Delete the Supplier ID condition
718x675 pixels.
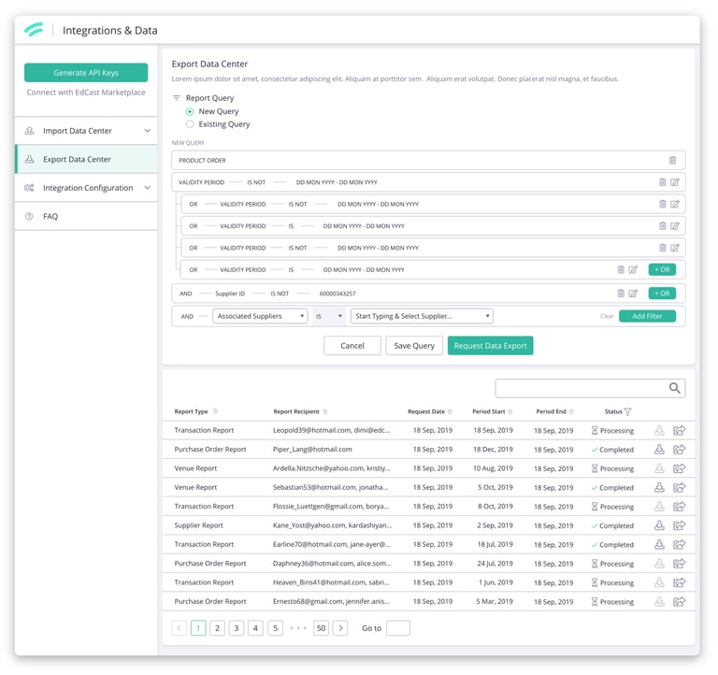coord(621,294)
